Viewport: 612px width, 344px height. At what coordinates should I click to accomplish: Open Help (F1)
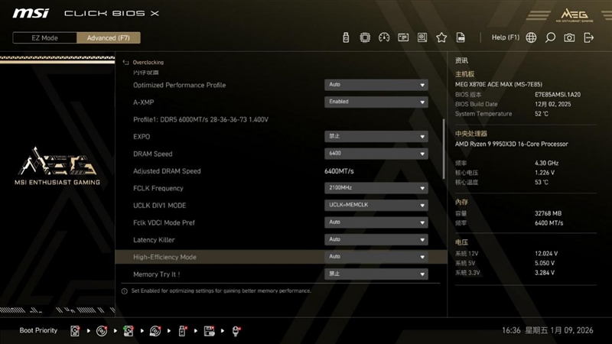tap(506, 37)
